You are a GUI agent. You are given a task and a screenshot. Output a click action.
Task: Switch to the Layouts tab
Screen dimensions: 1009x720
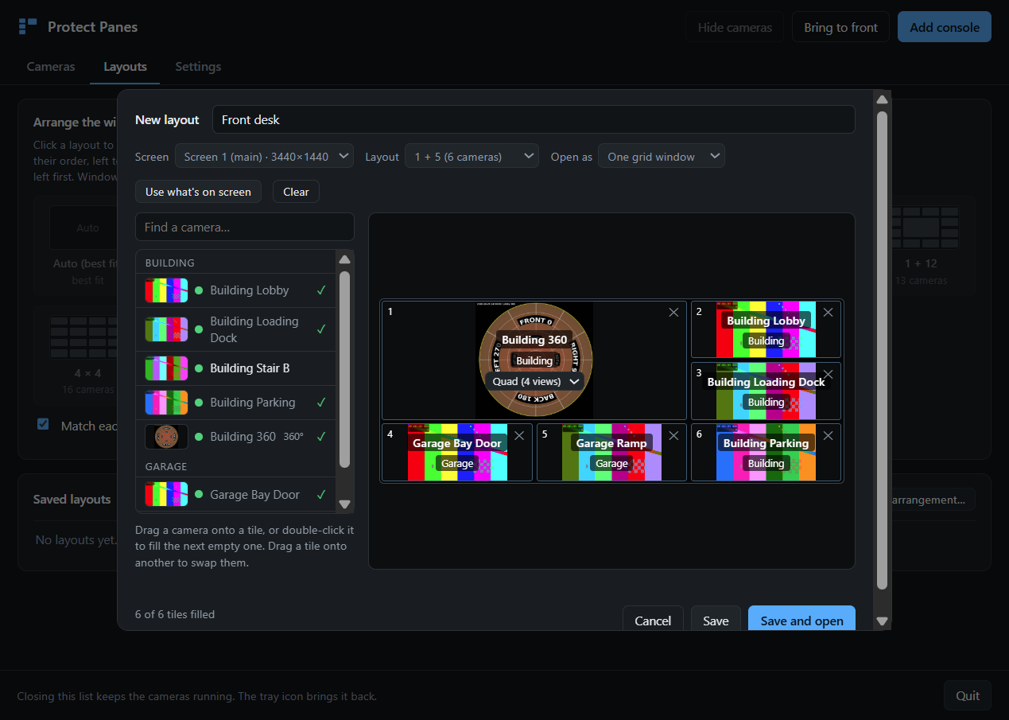pos(125,67)
